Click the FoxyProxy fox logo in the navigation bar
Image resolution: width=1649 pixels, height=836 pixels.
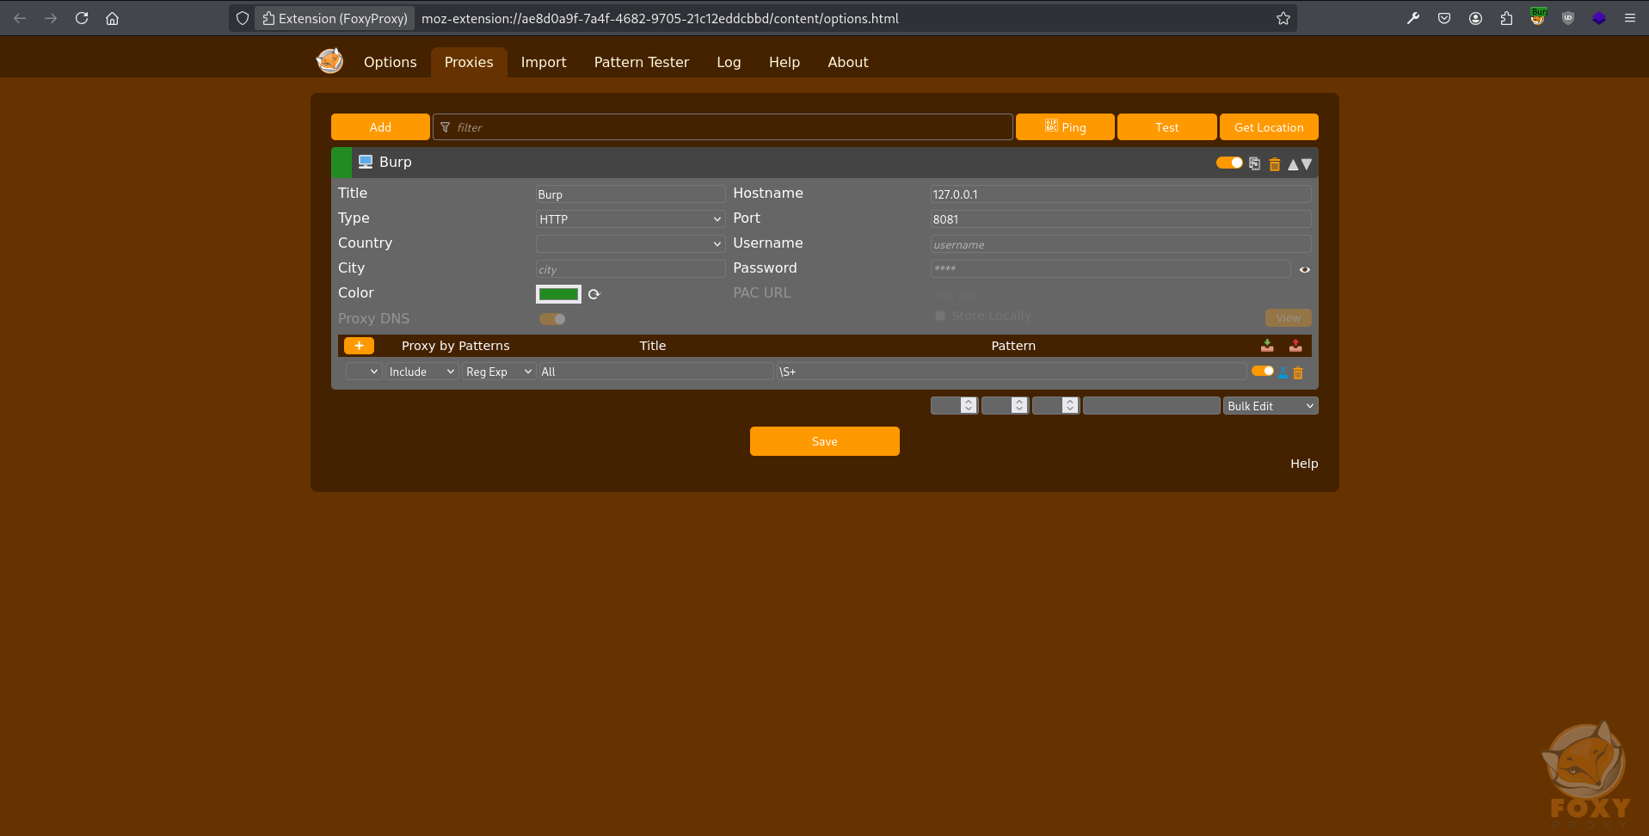[x=329, y=61]
